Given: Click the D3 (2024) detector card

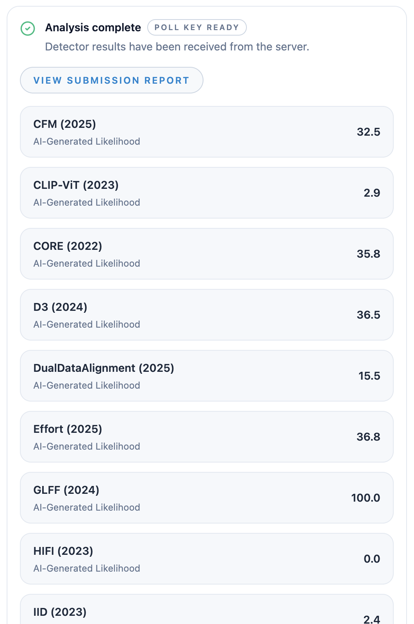Looking at the screenshot, I should [x=207, y=315].
